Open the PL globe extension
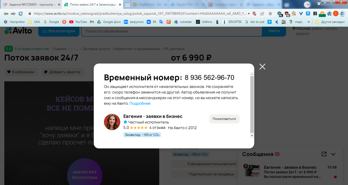The width and height of the screenshot is (348, 185). coord(280,14)
